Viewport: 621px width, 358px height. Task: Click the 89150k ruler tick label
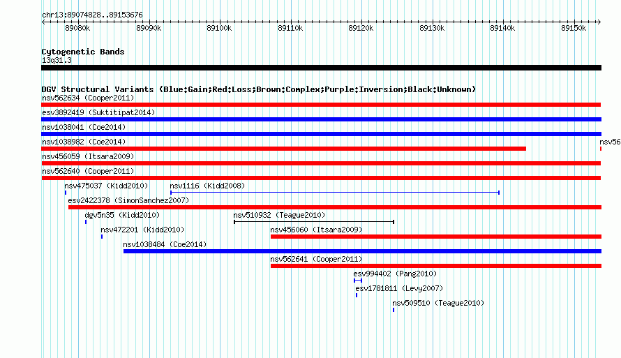pyautogui.click(x=574, y=28)
